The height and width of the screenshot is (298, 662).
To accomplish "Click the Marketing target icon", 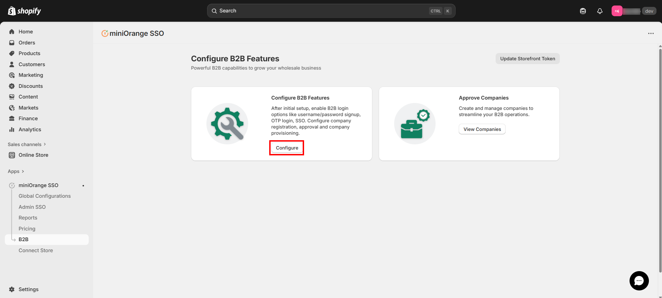I will point(12,75).
